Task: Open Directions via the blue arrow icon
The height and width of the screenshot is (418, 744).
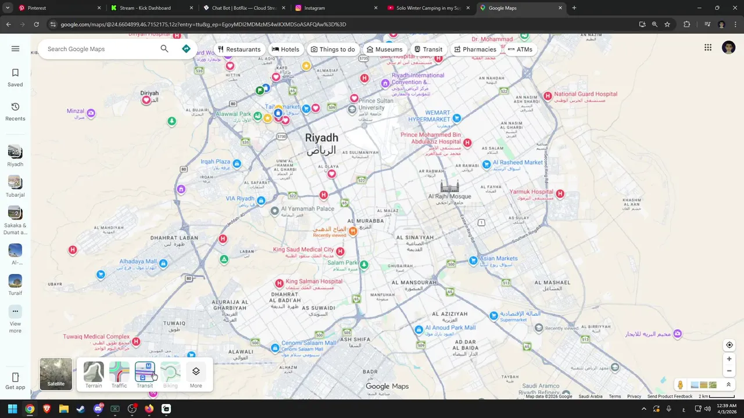Action: point(186,49)
